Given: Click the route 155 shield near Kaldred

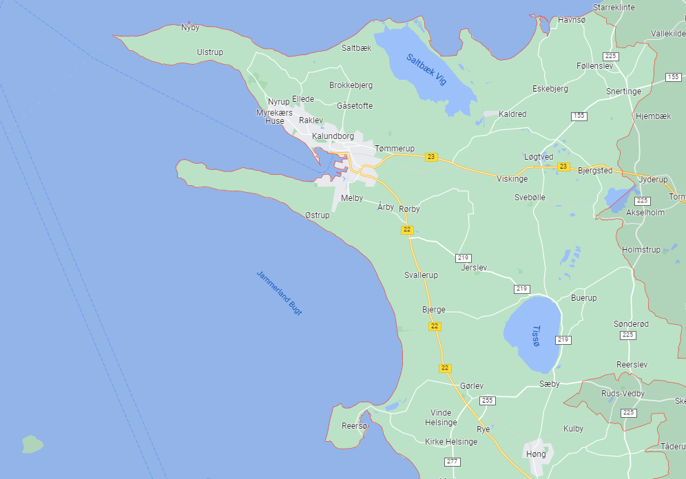Looking at the screenshot, I should [x=579, y=116].
